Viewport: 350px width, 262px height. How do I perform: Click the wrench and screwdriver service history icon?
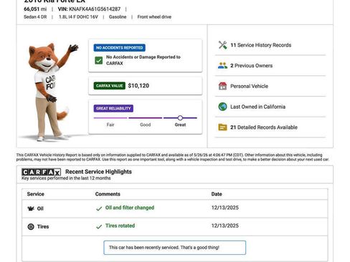point(222,45)
